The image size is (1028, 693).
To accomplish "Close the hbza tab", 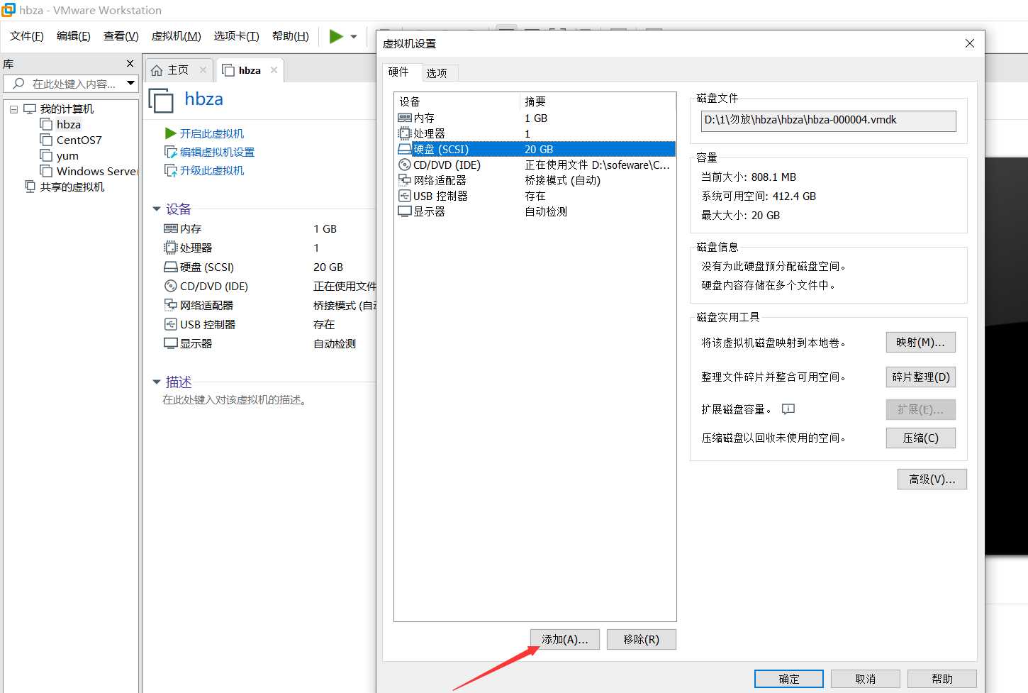I will 274,70.
